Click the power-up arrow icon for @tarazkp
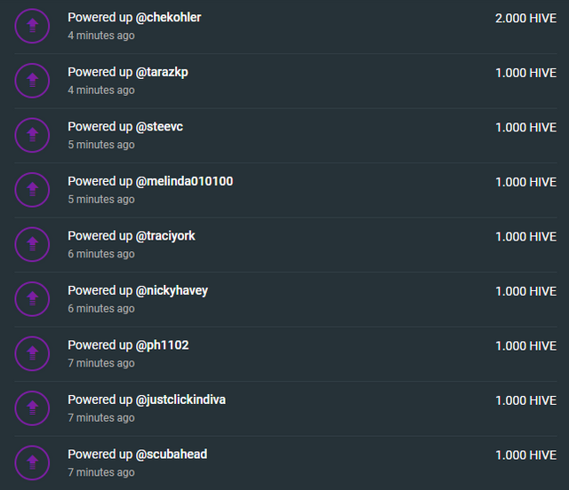 click(32, 81)
